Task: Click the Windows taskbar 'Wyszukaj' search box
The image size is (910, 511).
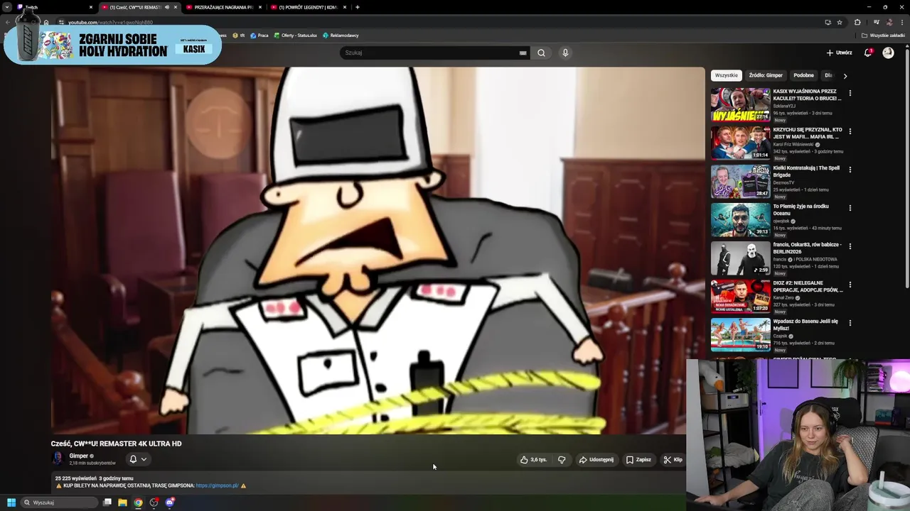Action: (59, 502)
